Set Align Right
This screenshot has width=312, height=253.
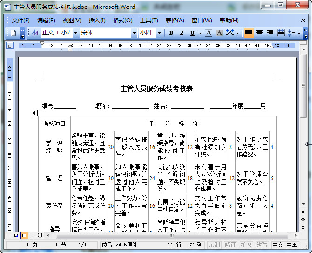coord(270,33)
